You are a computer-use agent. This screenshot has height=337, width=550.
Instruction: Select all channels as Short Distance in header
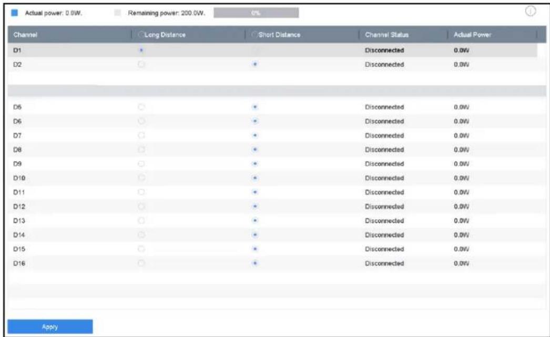(255, 34)
